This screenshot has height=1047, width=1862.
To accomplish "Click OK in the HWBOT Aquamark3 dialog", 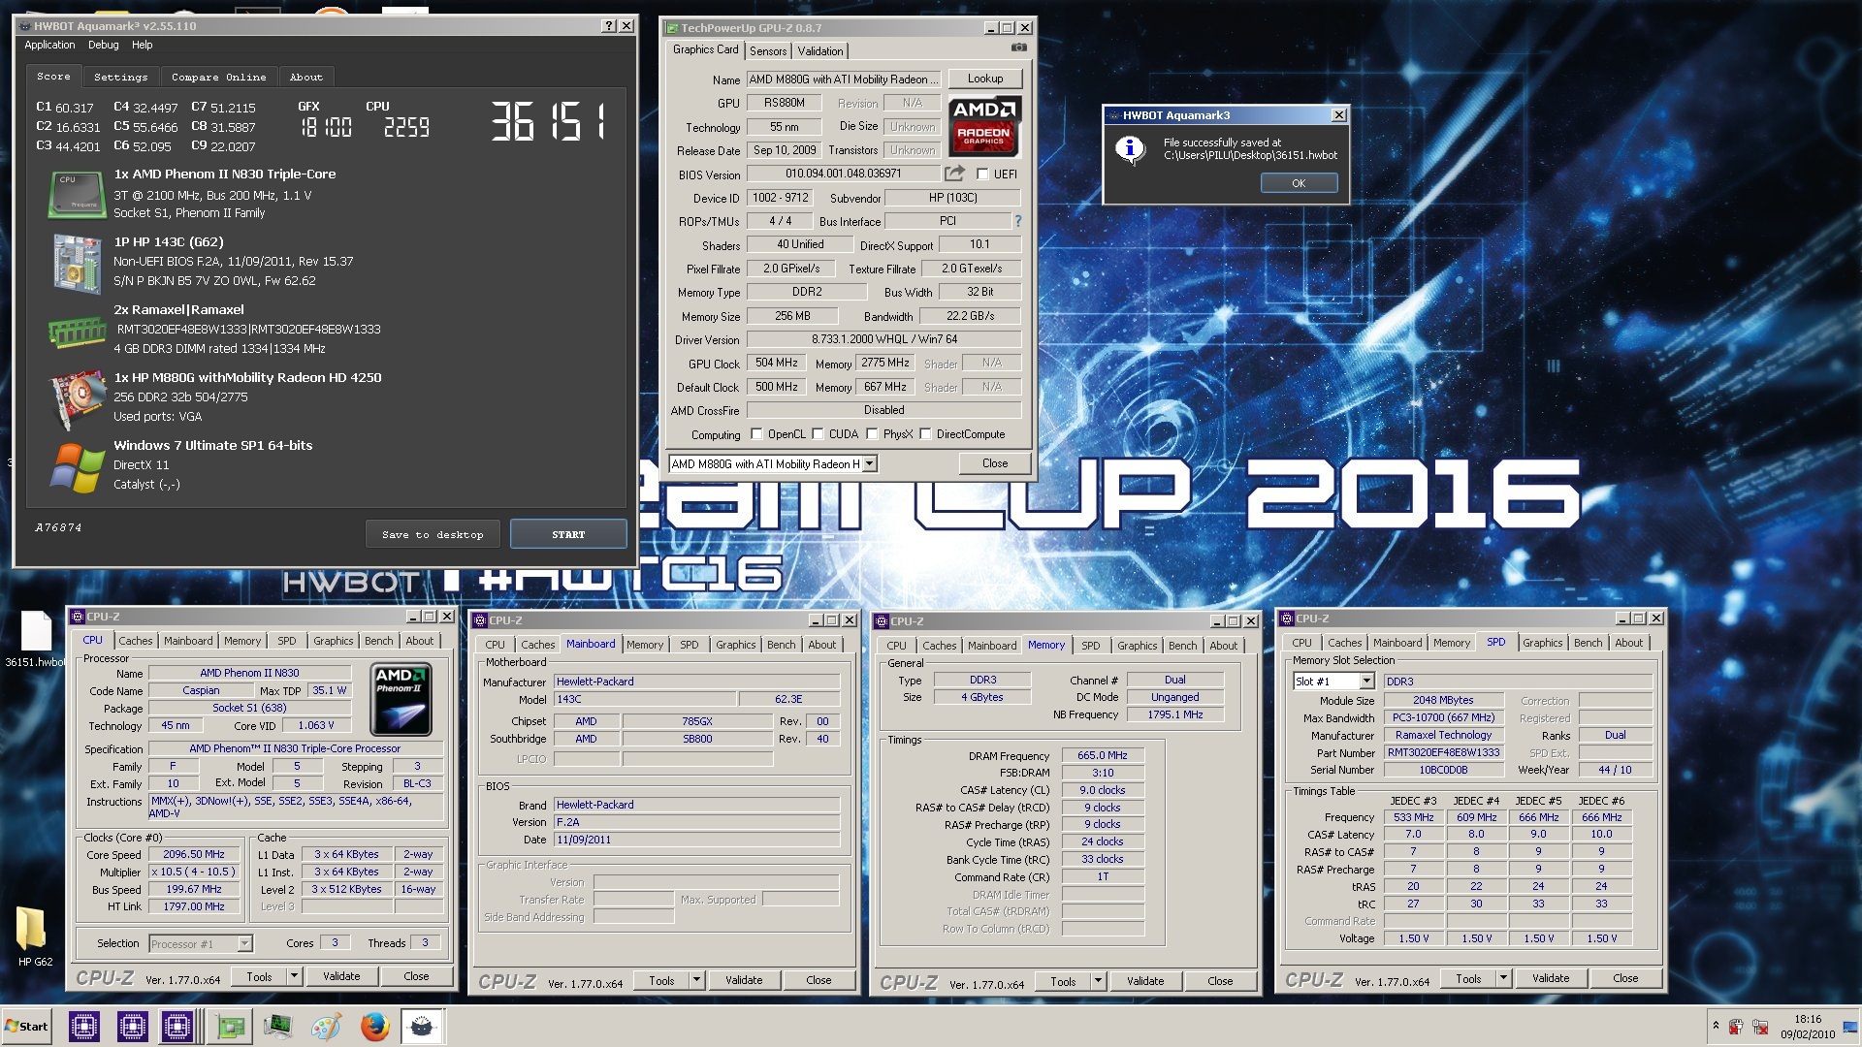I will (1299, 183).
